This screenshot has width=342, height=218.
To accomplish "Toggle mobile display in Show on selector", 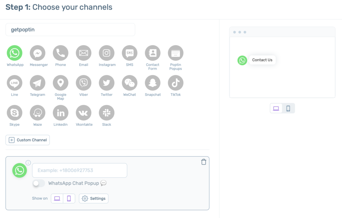I will click(69, 198).
